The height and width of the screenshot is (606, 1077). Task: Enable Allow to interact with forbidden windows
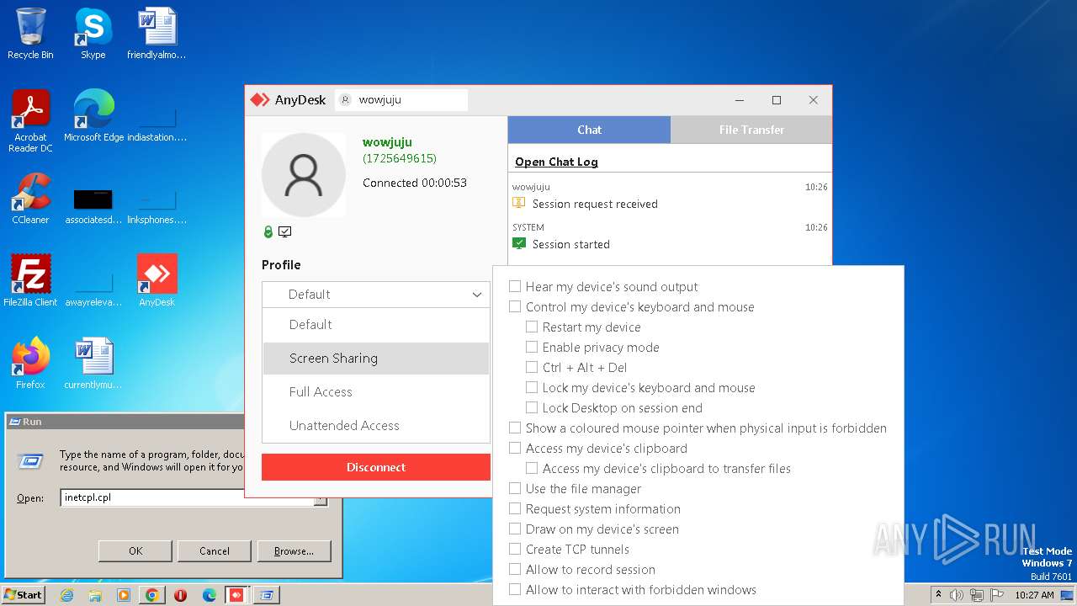515,590
